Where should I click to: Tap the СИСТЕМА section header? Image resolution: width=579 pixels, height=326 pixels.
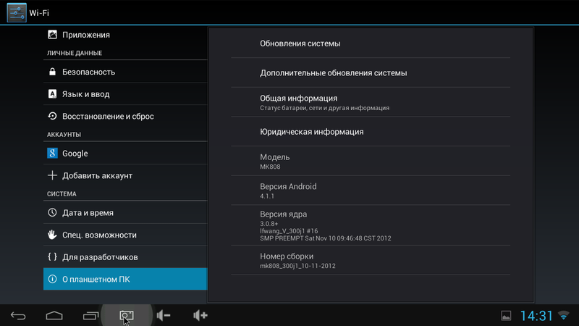coord(62,194)
